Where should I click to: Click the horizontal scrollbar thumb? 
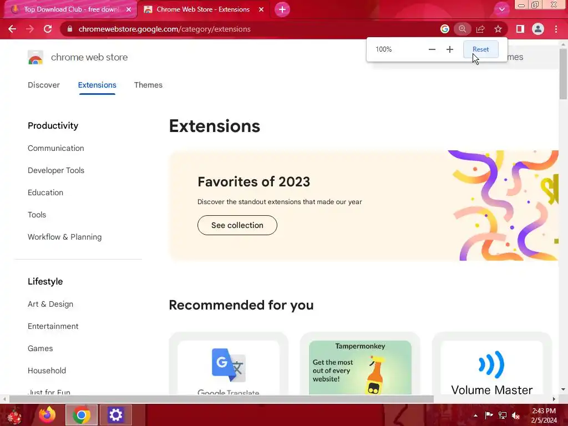tap(221, 399)
